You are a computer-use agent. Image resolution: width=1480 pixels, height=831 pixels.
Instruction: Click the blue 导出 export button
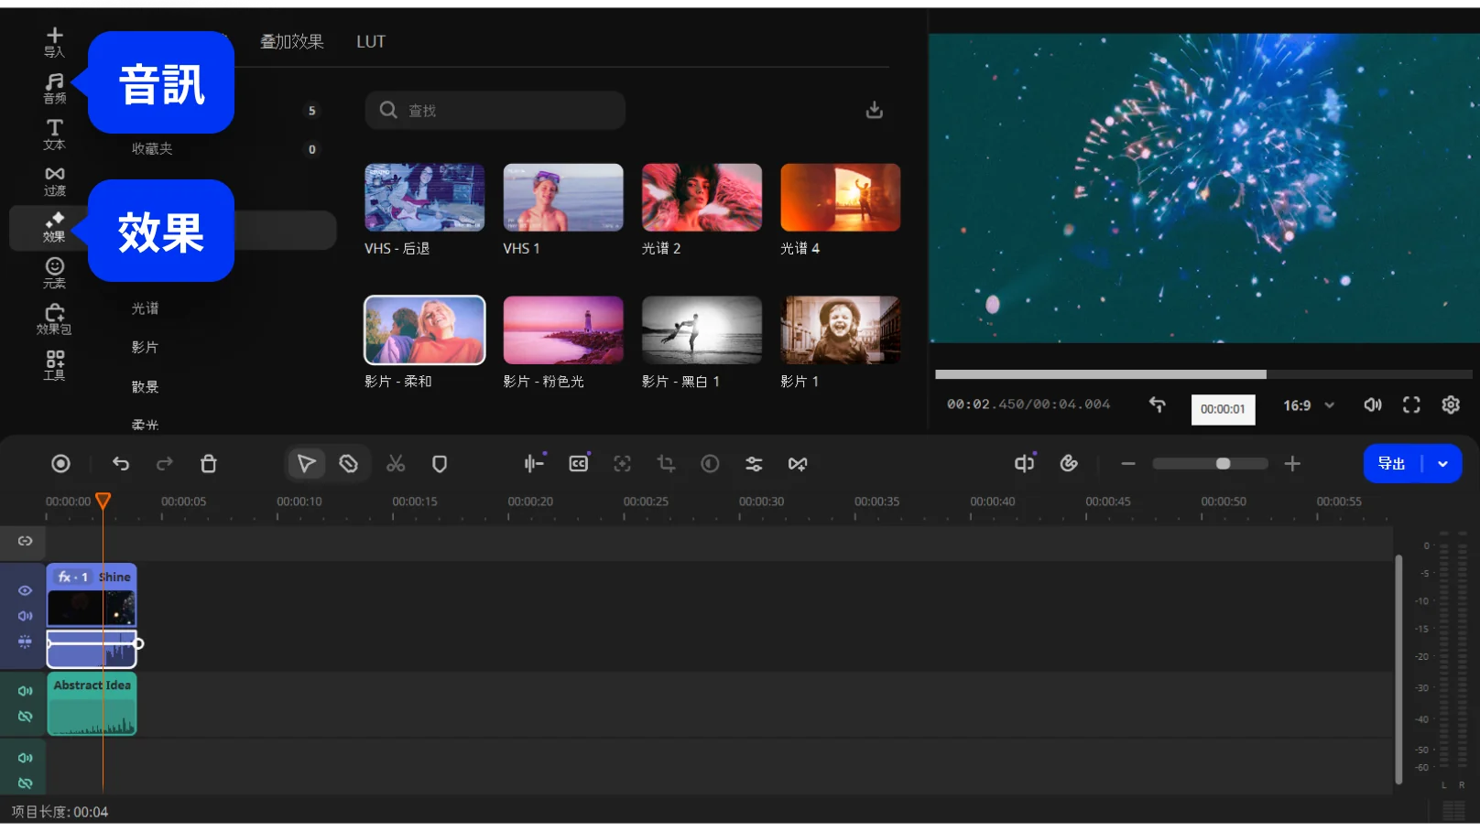tap(1391, 464)
